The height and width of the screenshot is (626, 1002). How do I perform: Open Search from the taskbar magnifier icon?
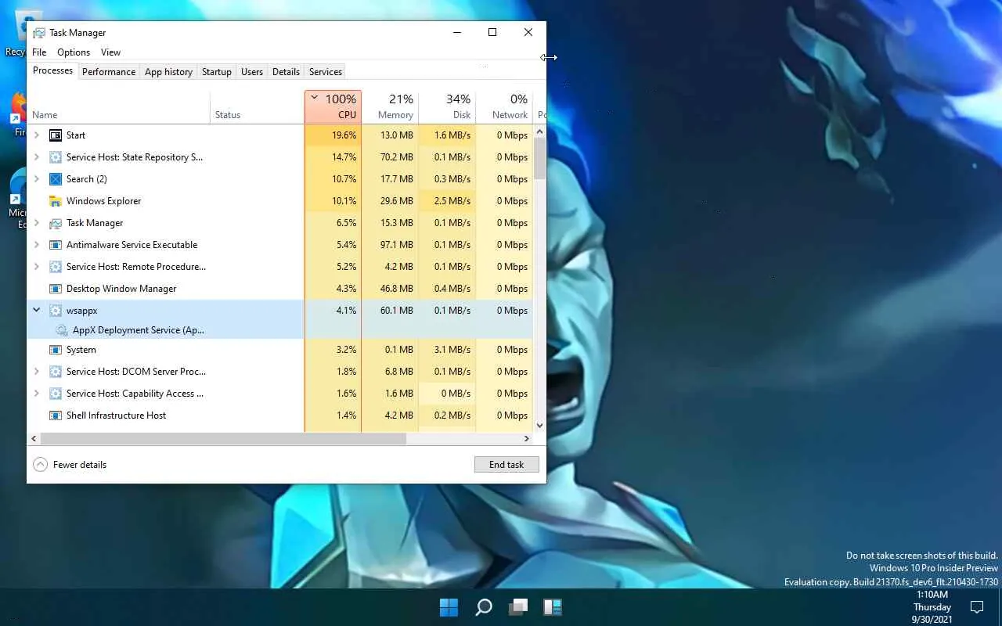pos(484,606)
